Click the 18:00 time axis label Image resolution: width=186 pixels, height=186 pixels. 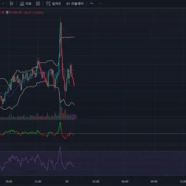[x=9, y=181]
